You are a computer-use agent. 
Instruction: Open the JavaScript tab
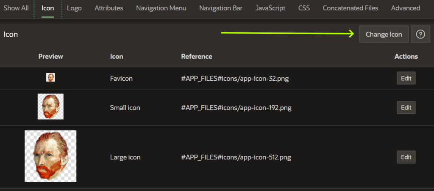[270, 8]
